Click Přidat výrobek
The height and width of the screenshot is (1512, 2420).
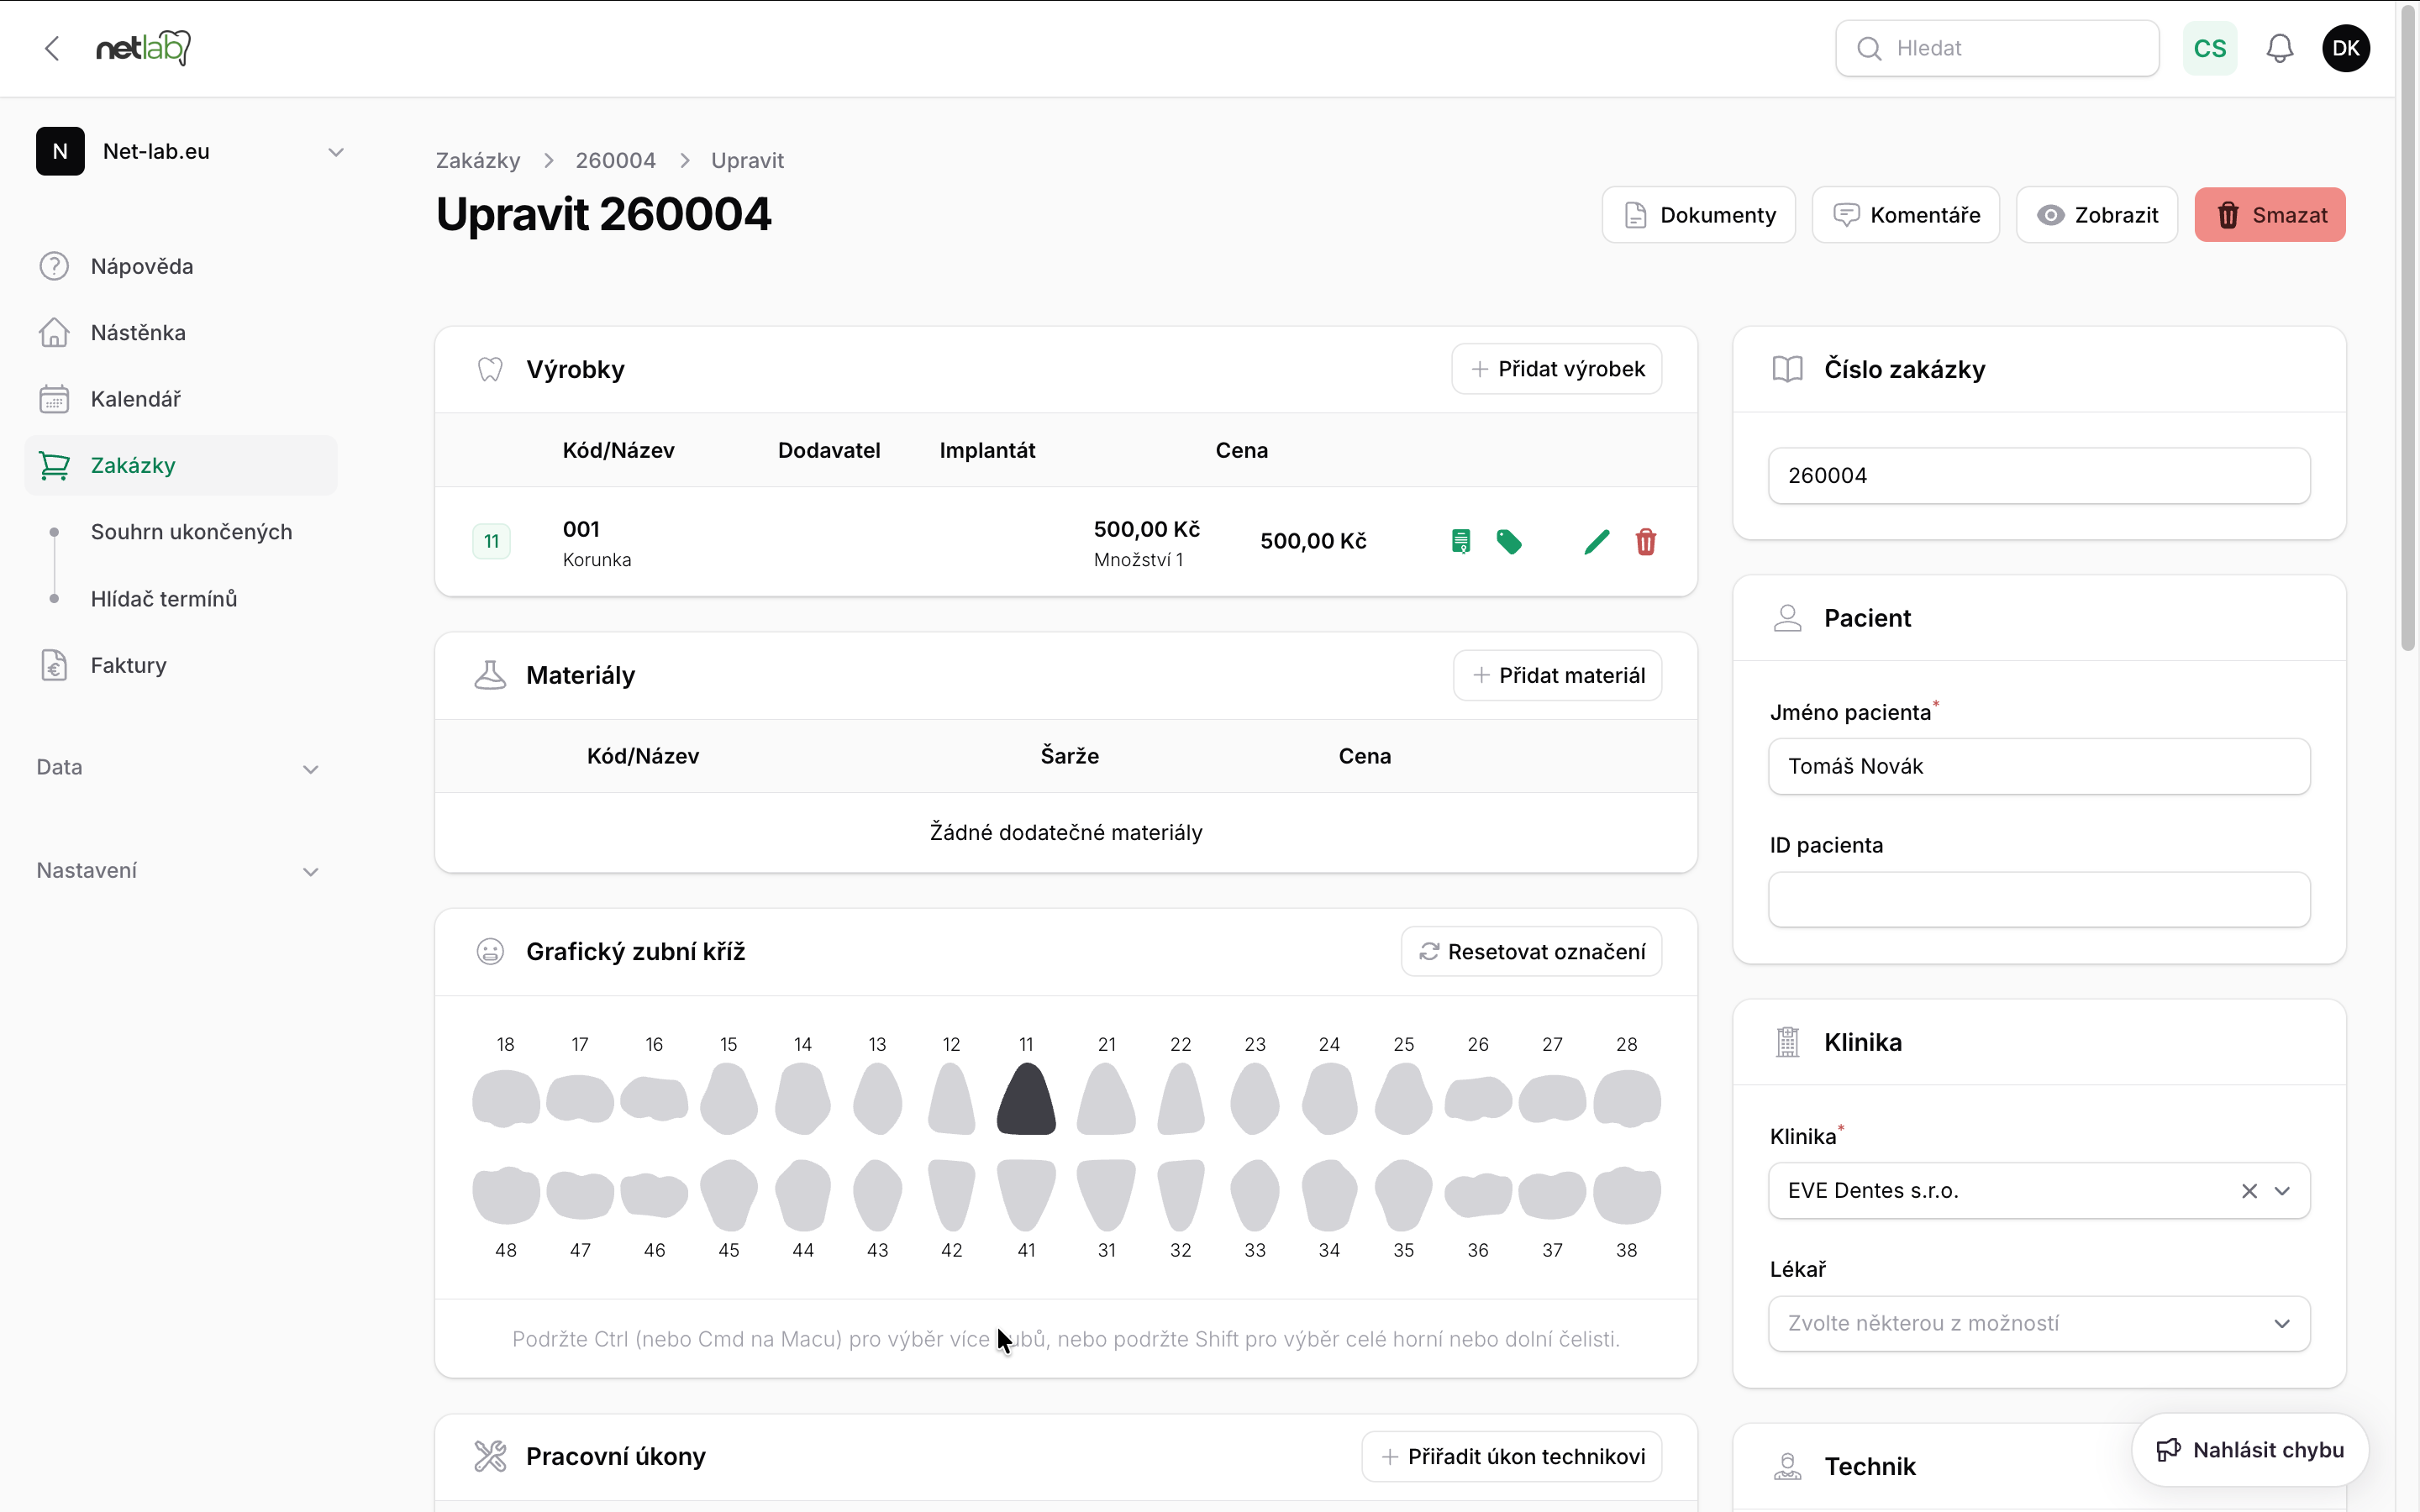(x=1556, y=369)
